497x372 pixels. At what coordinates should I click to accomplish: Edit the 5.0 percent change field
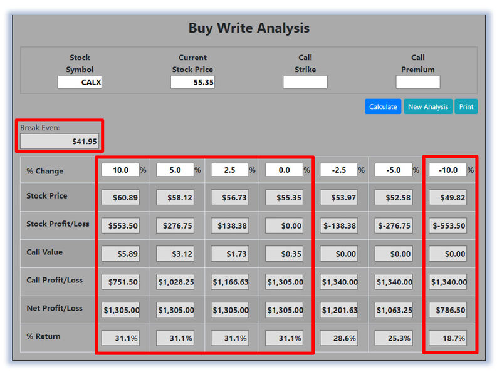(x=175, y=170)
